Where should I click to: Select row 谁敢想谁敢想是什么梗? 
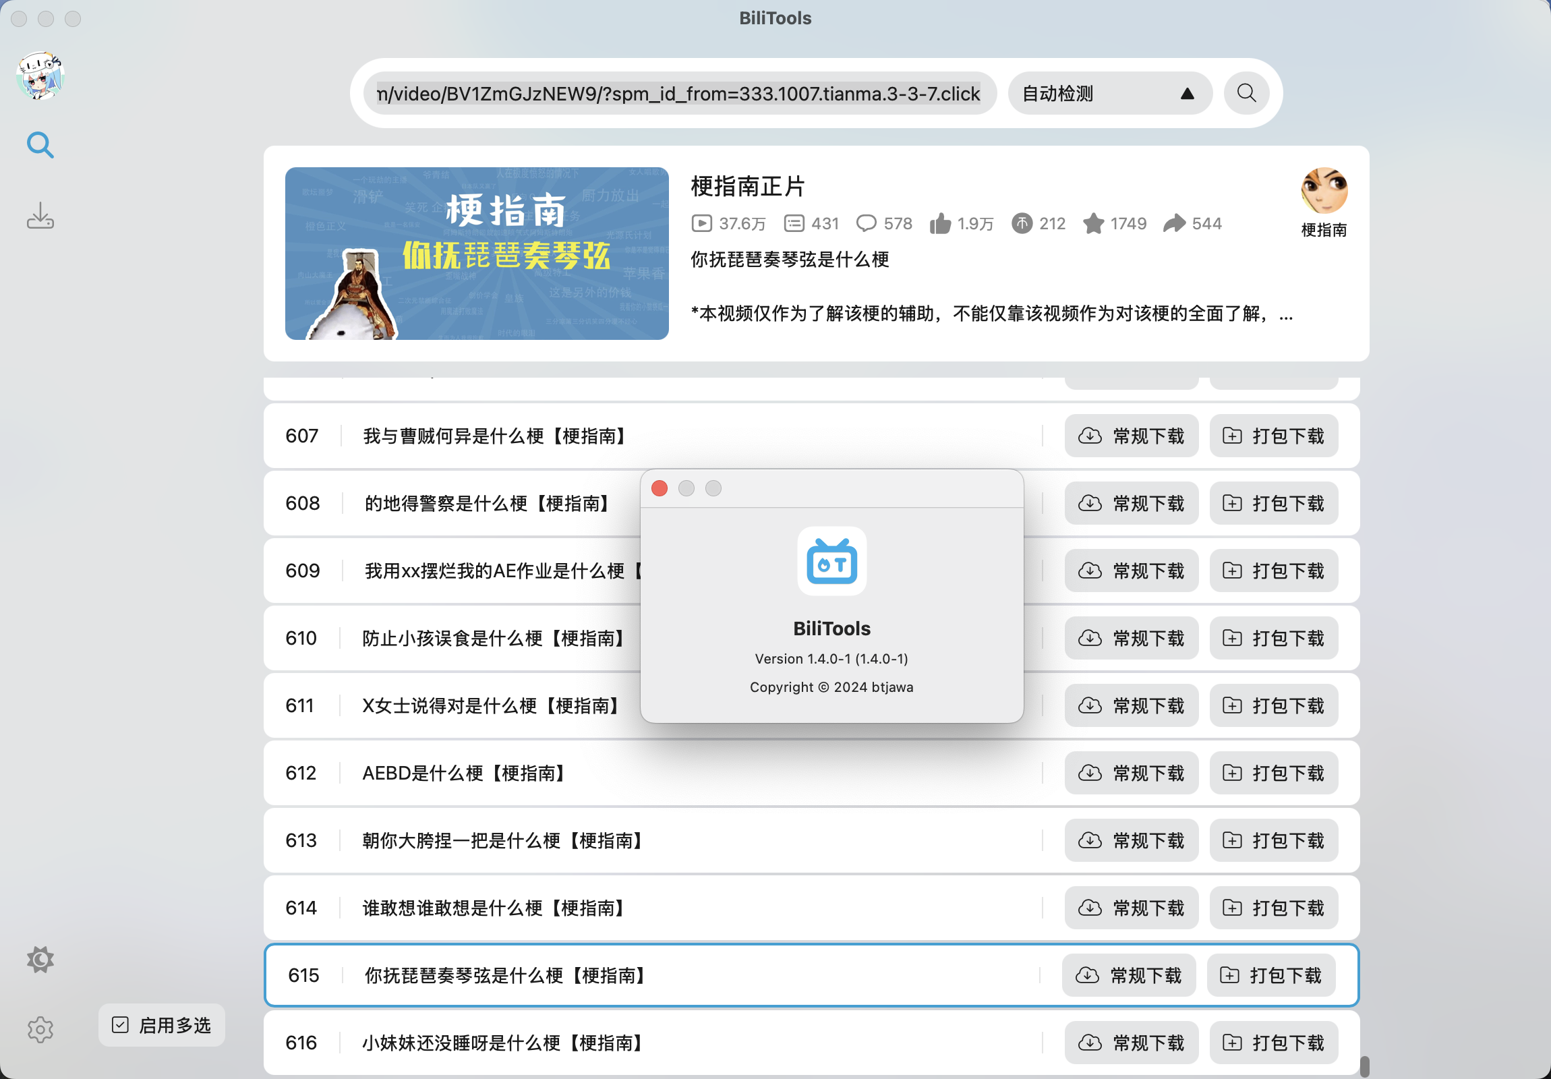[811, 908]
